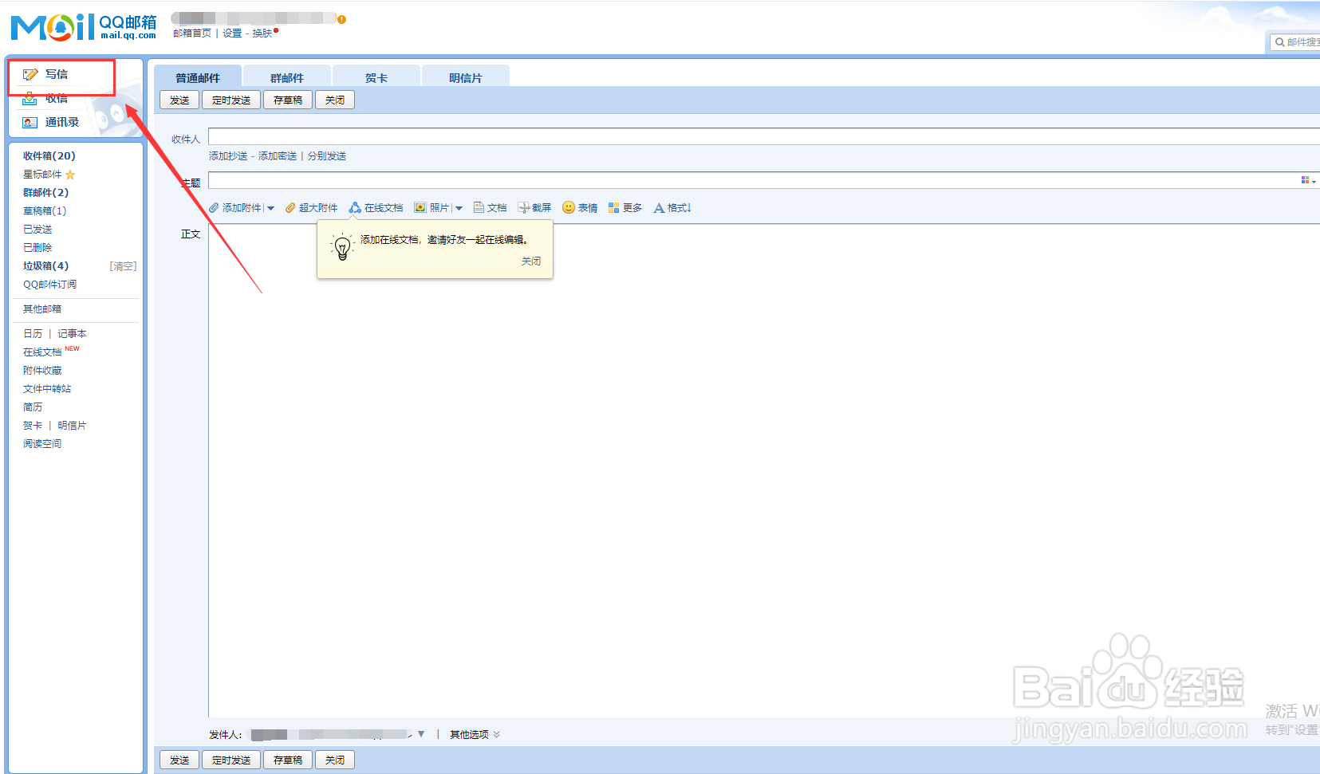
Task: Click the 超大附件 large attachment icon
Action: (290, 208)
